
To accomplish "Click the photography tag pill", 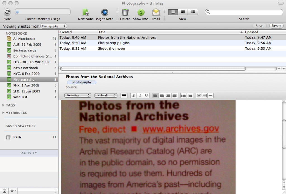I will coord(82,82).
